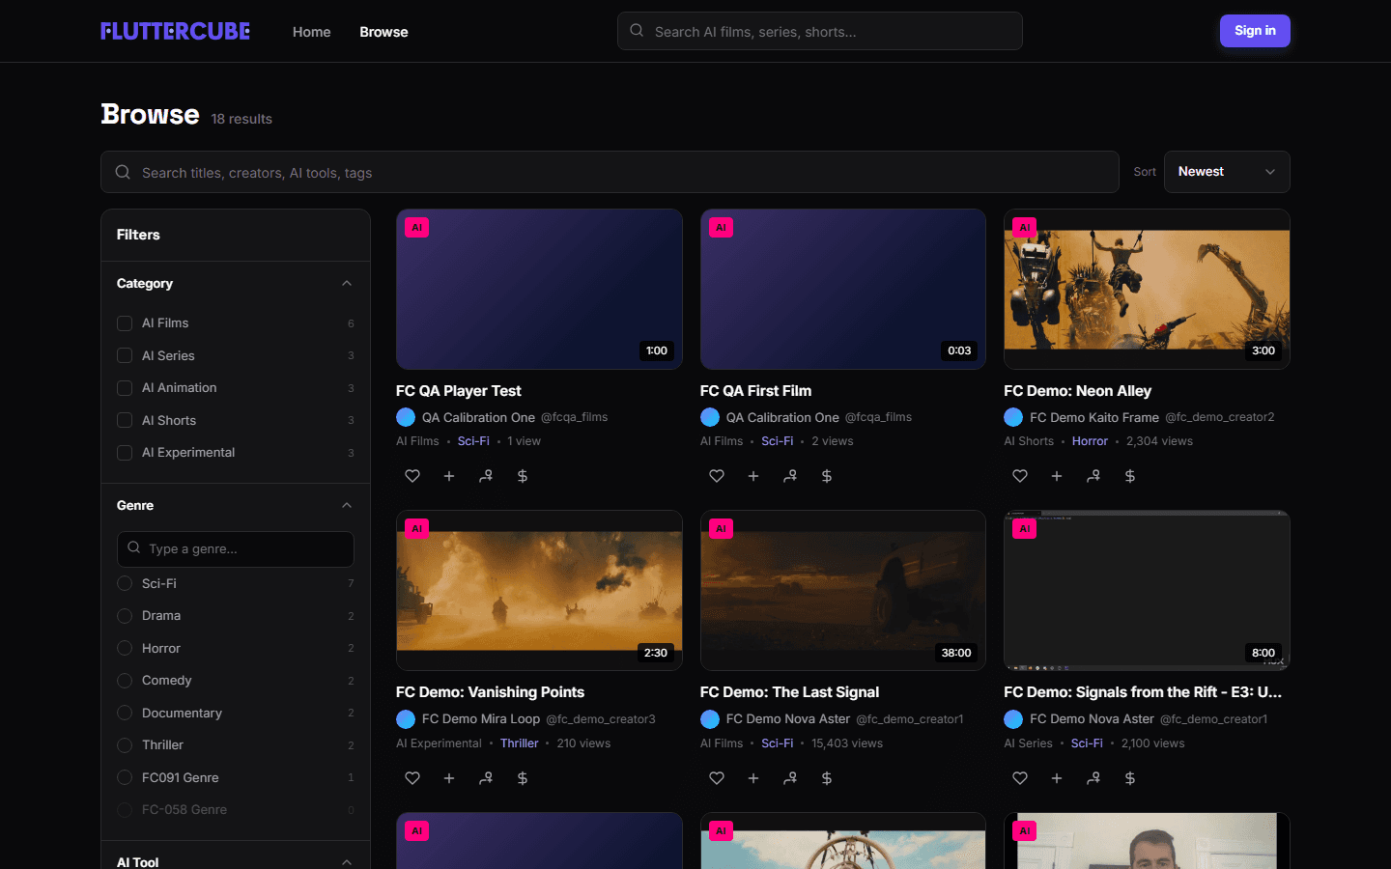Focus the titles, creators, AI tools search box
1391x869 pixels.
610,172
